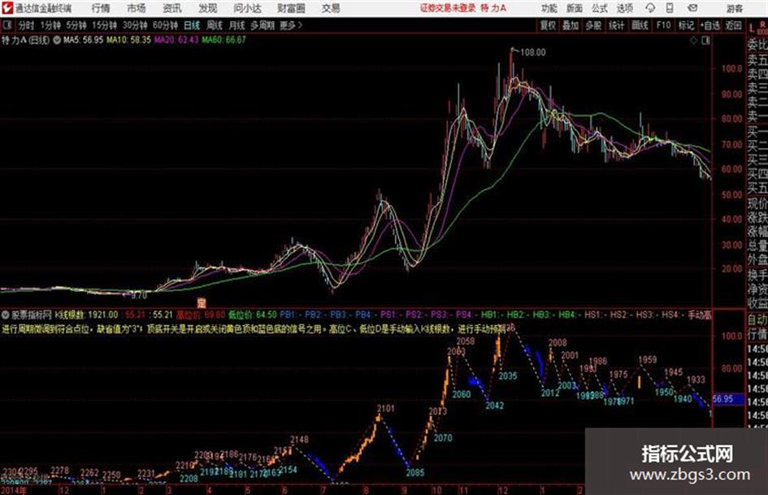The height and width of the screenshot is (495, 768).
Task: Click the 现价 row in side panel
Action: click(x=757, y=204)
